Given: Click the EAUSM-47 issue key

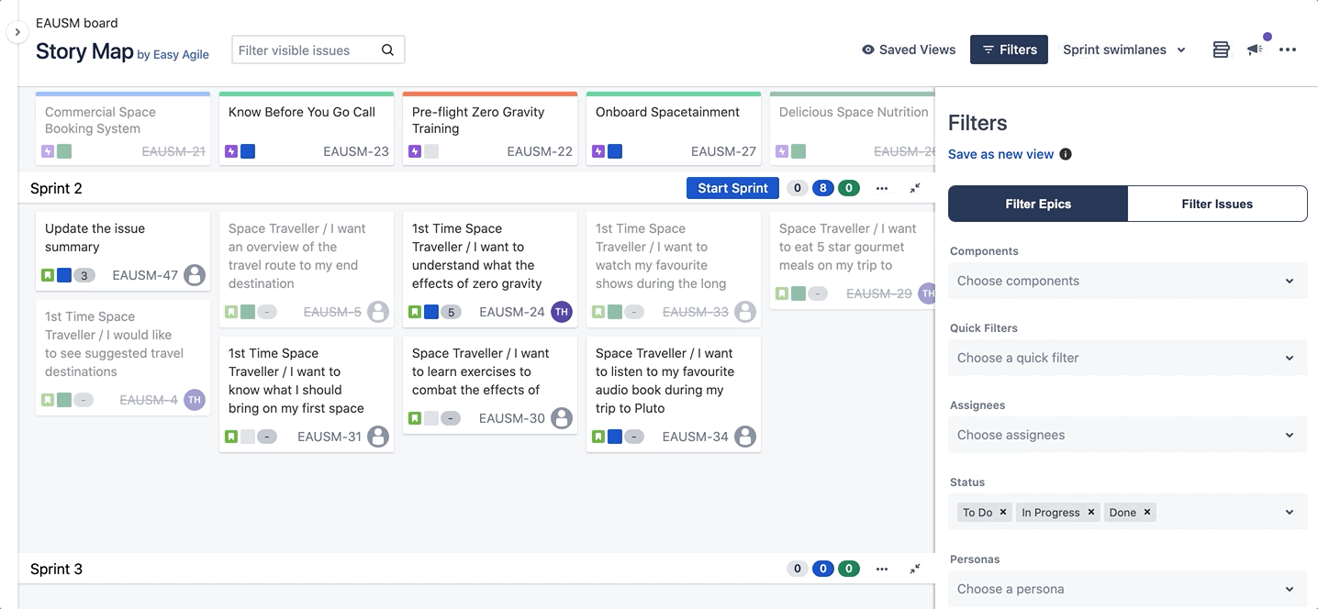Looking at the screenshot, I should (x=145, y=275).
